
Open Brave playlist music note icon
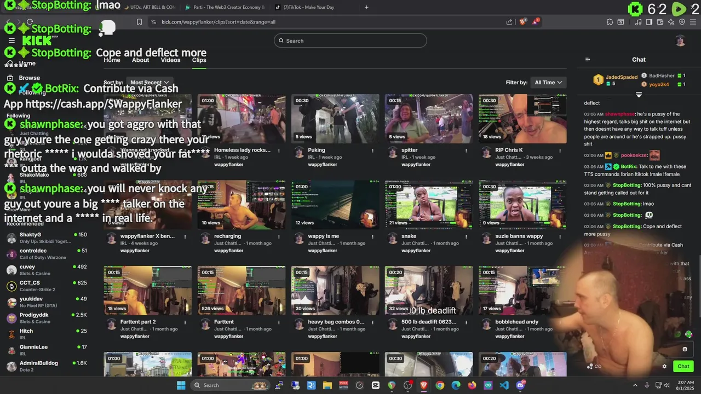click(638, 22)
